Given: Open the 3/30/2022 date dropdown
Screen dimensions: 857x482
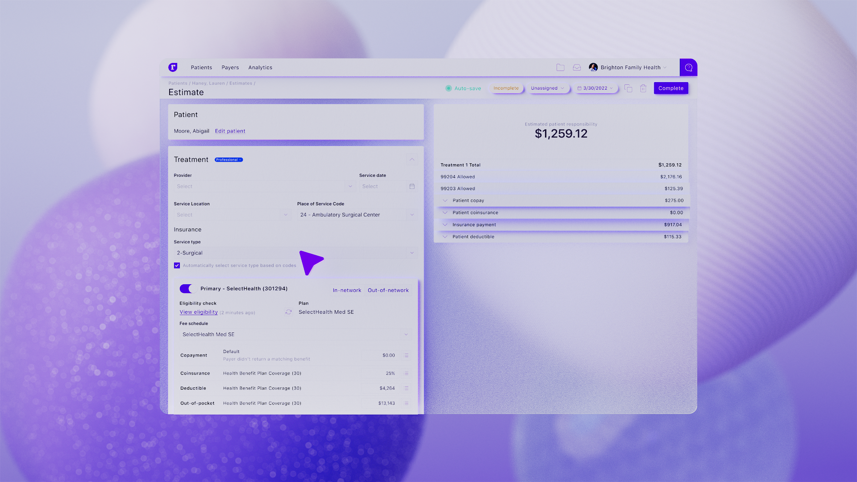Looking at the screenshot, I should click(x=595, y=88).
